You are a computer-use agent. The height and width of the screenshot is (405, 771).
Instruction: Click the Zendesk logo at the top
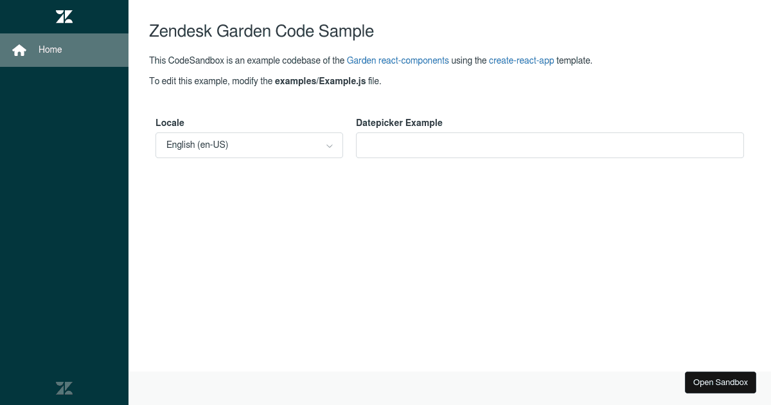tap(64, 16)
